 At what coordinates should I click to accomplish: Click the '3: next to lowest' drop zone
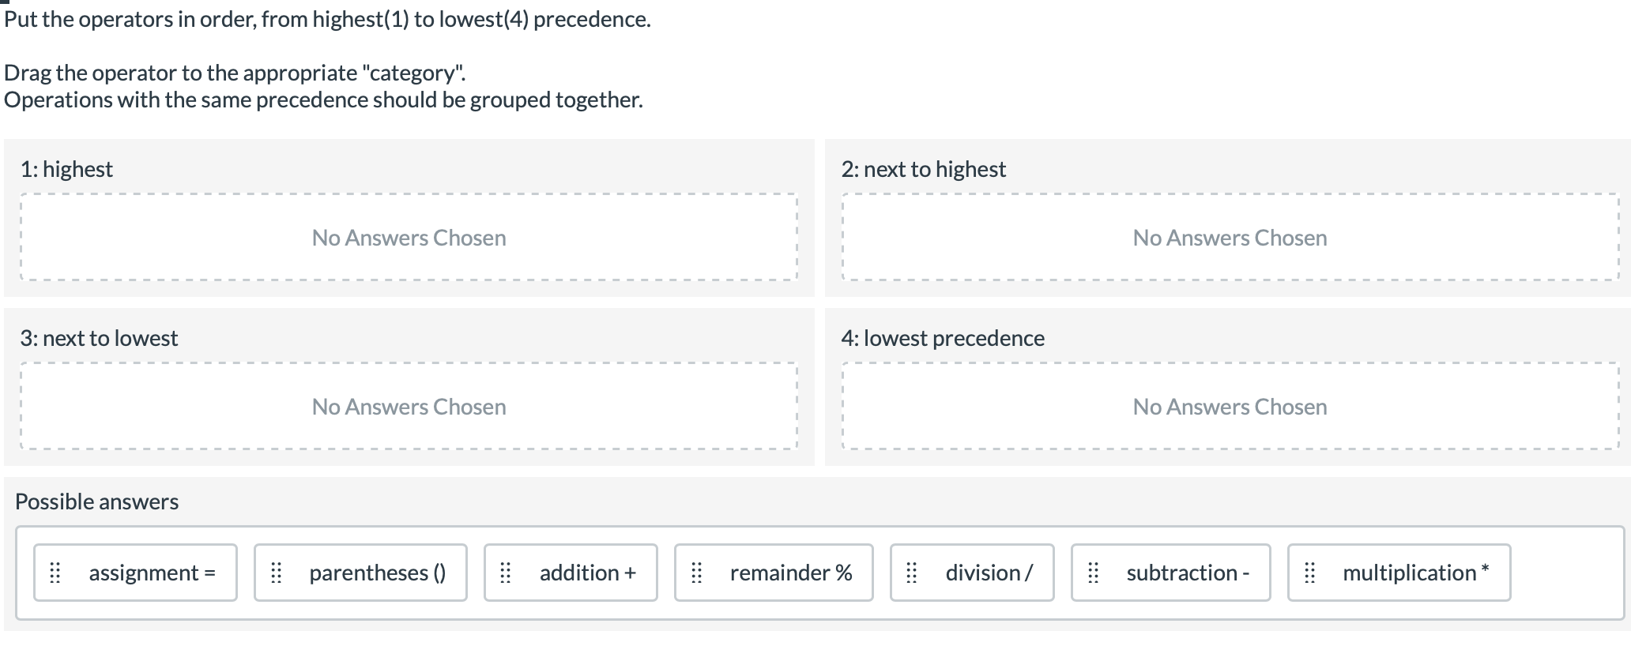(409, 406)
